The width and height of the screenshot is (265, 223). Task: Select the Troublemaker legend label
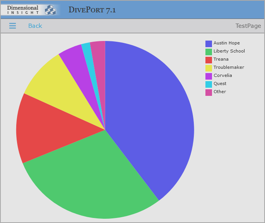pos(229,68)
